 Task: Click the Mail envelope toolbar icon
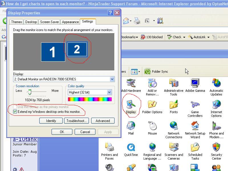point(126,21)
